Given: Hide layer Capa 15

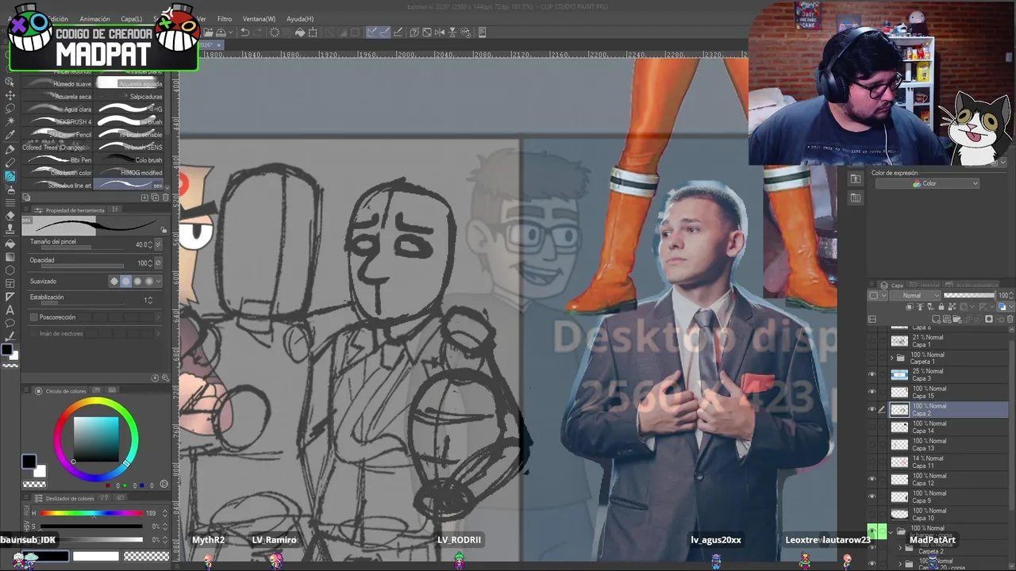Looking at the screenshot, I should click(872, 392).
